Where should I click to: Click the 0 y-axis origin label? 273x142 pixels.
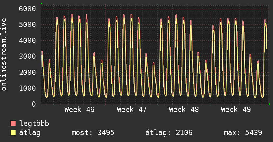point(33,104)
